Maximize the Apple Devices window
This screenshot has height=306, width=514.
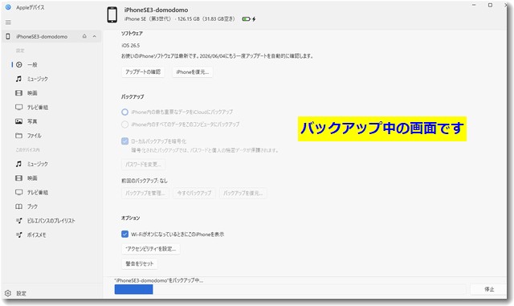(490, 5)
